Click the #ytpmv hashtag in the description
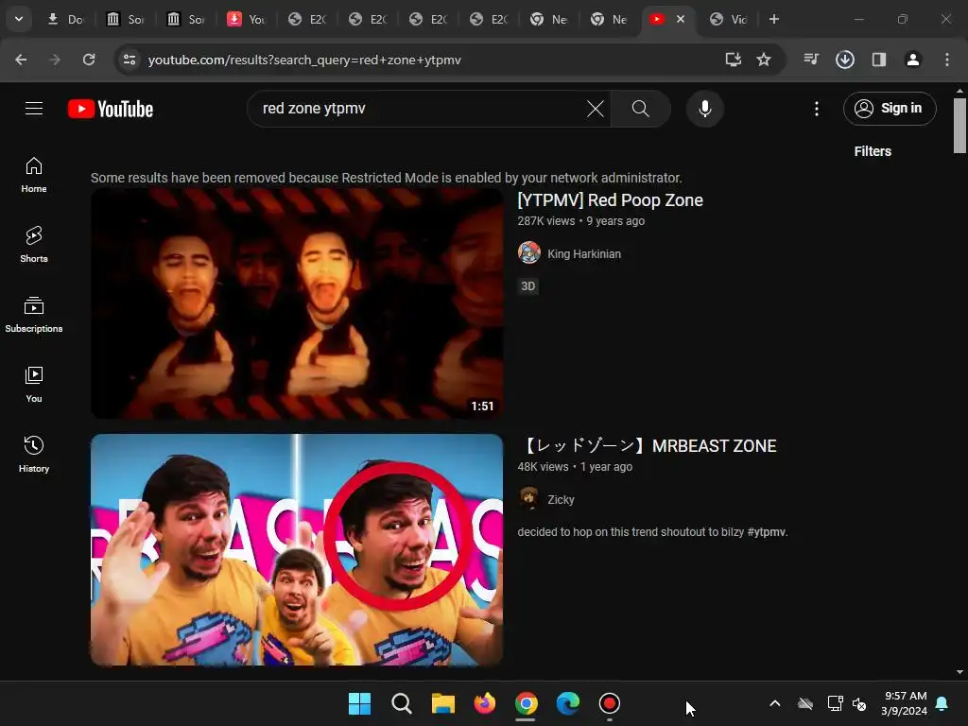The image size is (968, 726). pos(766,531)
